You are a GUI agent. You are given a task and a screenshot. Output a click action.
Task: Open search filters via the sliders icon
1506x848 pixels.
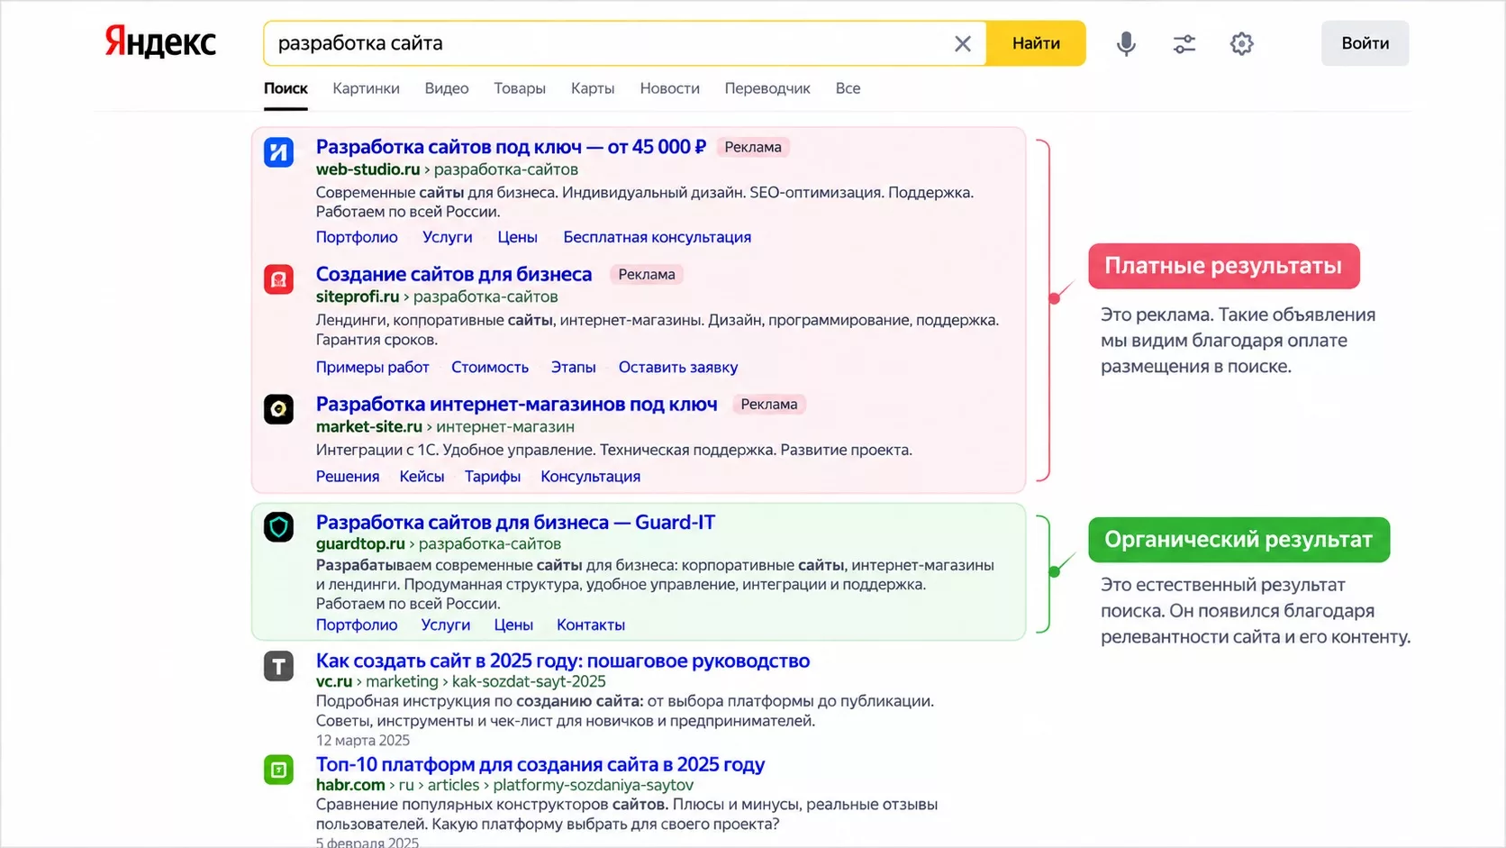tap(1184, 43)
